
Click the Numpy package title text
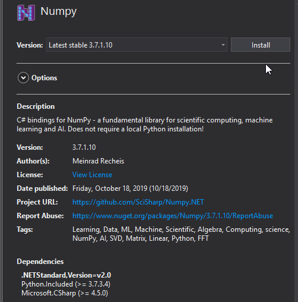(x=59, y=11)
